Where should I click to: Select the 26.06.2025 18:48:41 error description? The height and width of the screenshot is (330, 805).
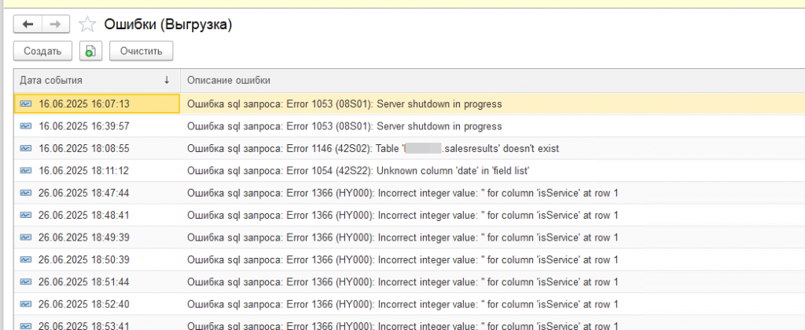[402, 216]
